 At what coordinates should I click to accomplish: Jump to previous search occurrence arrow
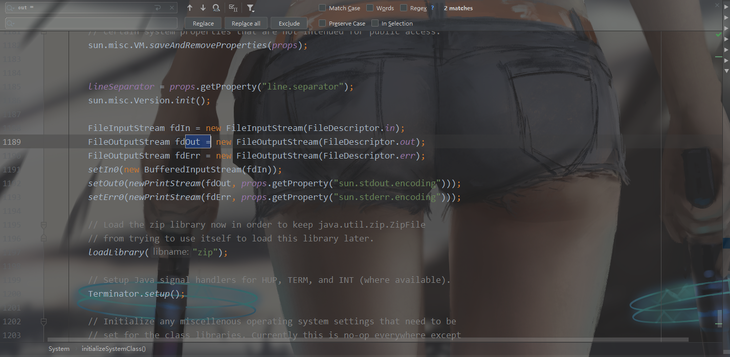190,8
